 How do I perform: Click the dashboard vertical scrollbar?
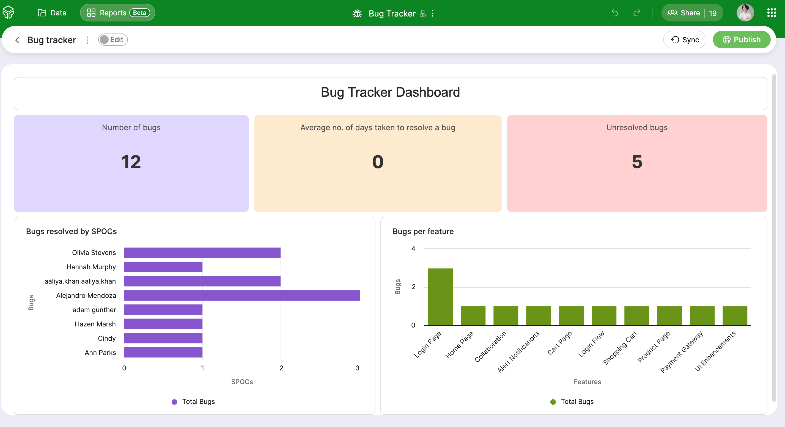pyautogui.click(x=774, y=237)
